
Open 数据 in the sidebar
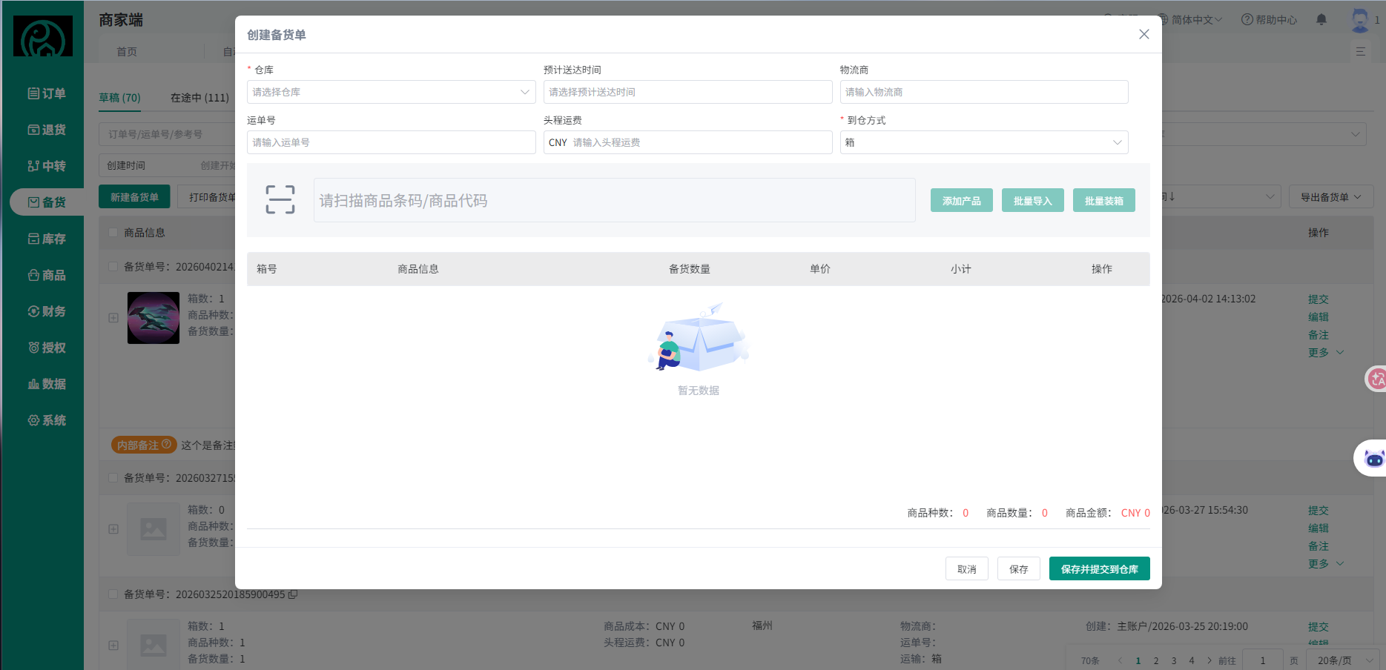point(47,384)
